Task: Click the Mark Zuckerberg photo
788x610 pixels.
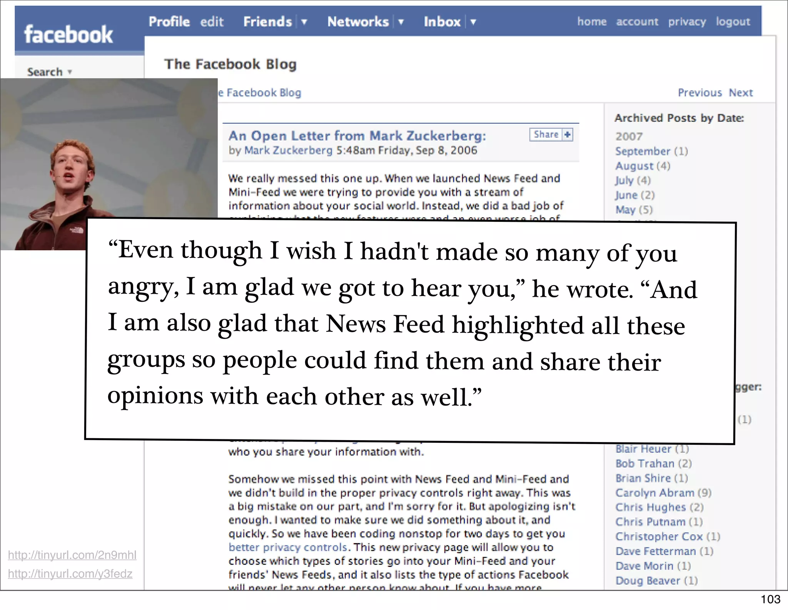Action: 109,164
